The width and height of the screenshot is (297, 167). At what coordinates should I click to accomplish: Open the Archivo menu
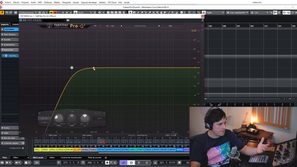8,2
